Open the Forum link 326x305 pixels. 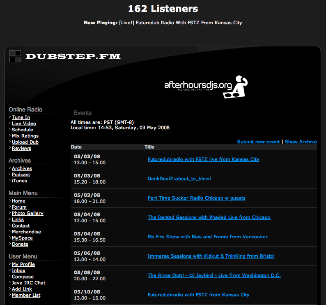(x=19, y=207)
